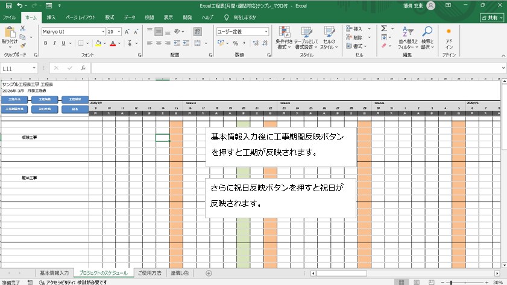
Task: Click the Decrease Decimal icon
Action: [x=265, y=43]
